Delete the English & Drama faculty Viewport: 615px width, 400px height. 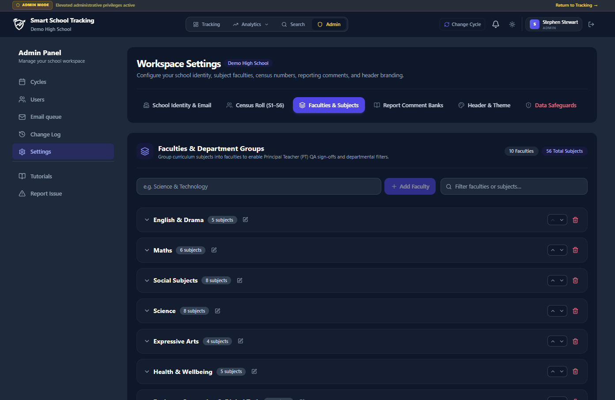575,220
